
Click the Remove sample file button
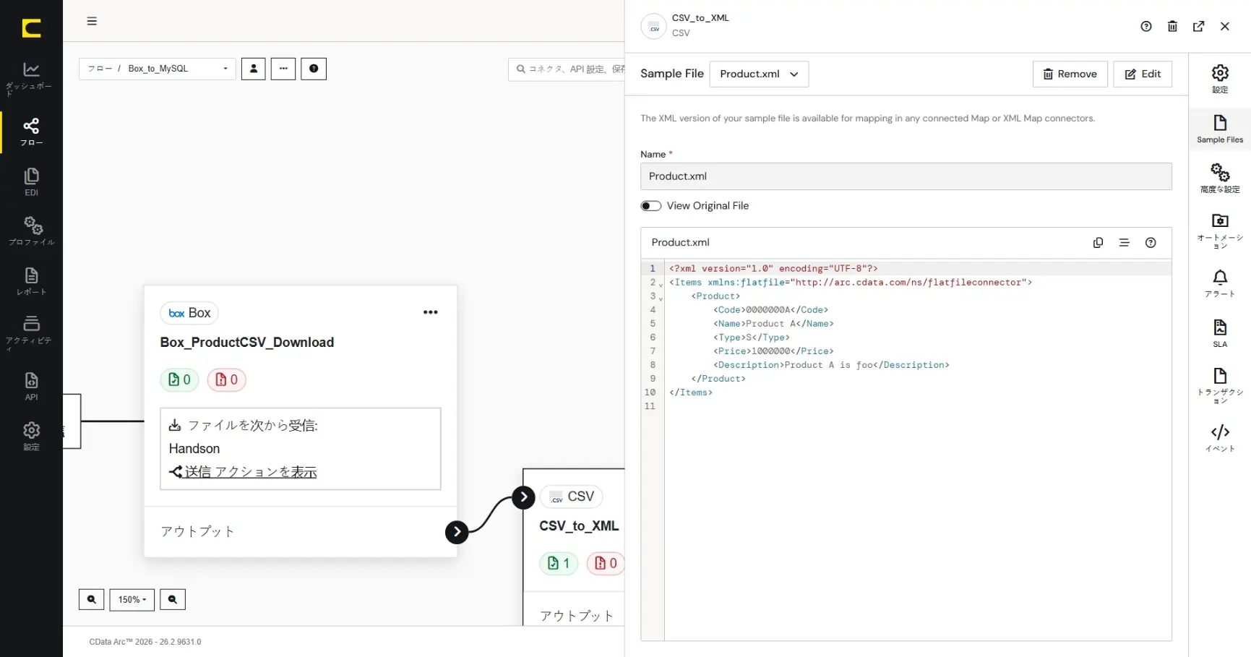tap(1070, 74)
